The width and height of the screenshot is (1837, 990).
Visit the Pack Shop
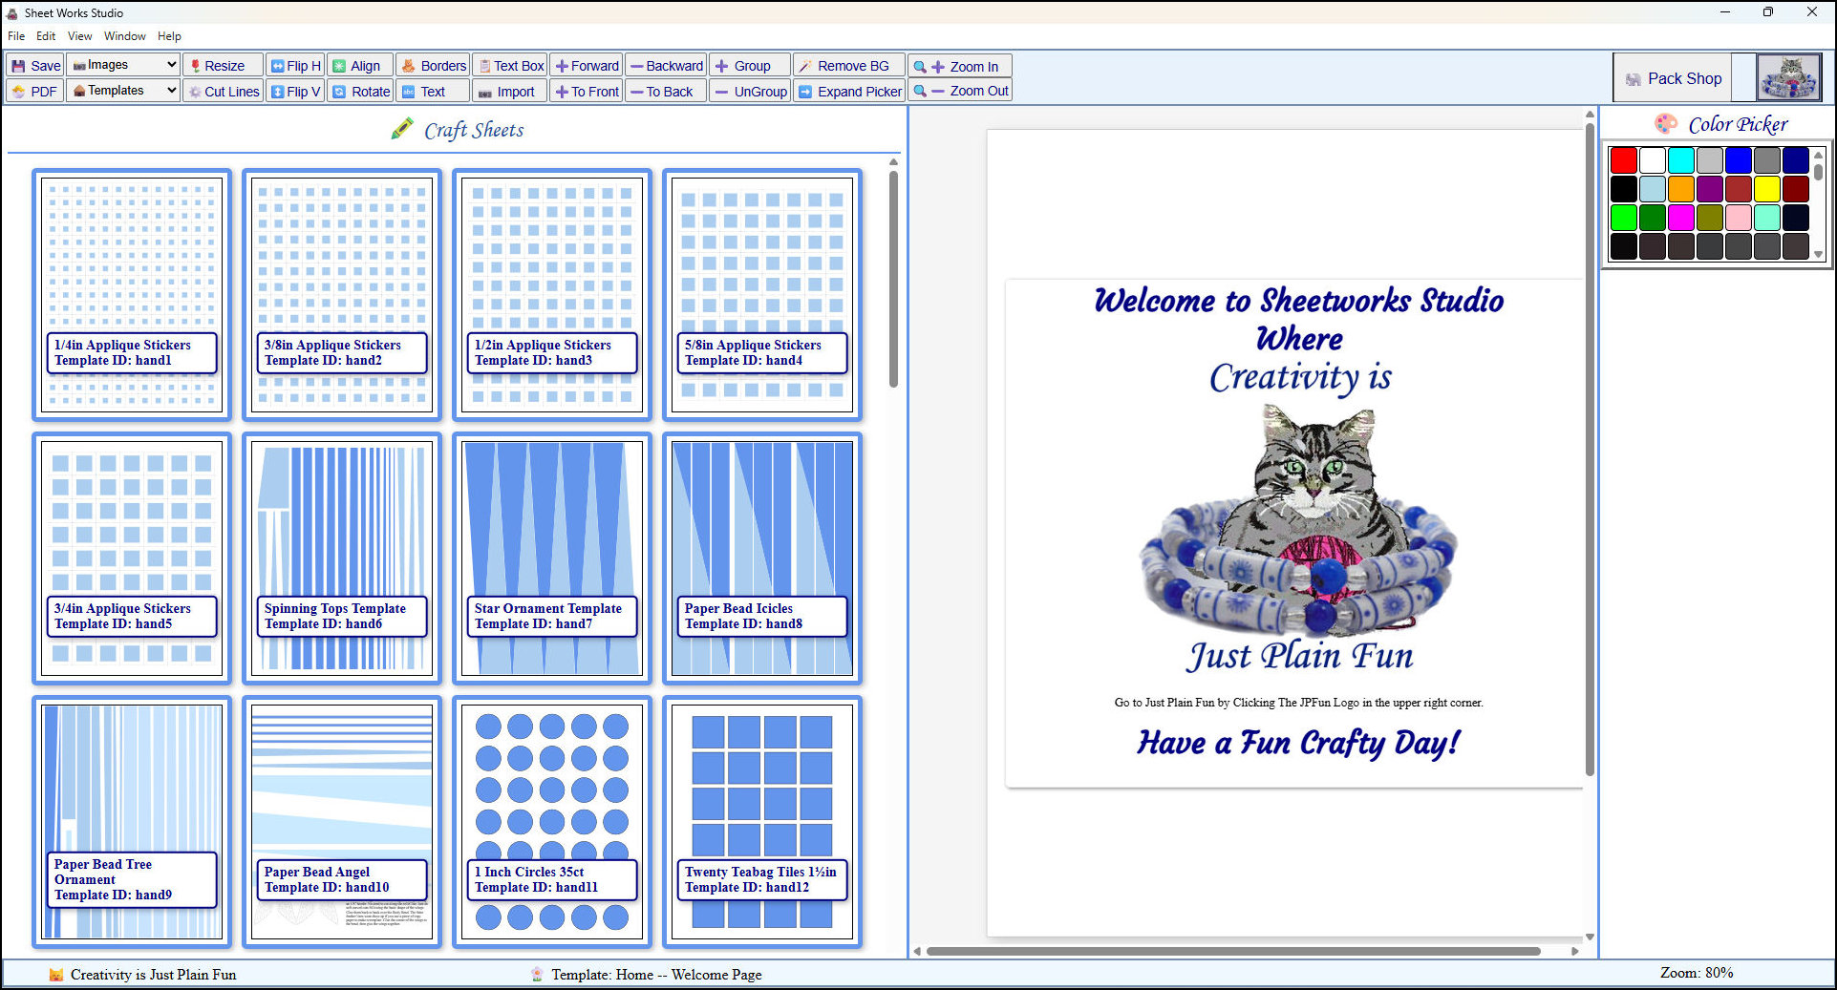click(1672, 77)
